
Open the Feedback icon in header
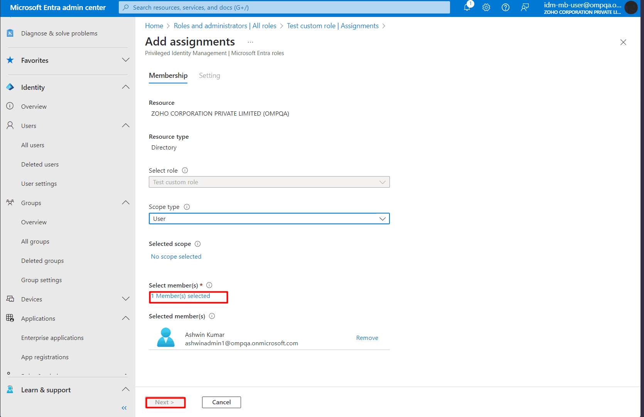pyautogui.click(x=525, y=7)
